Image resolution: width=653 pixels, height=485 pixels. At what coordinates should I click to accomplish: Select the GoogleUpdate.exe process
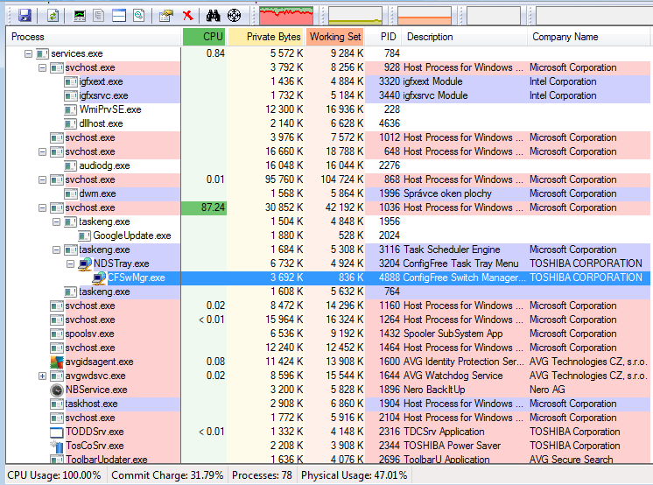(131, 235)
